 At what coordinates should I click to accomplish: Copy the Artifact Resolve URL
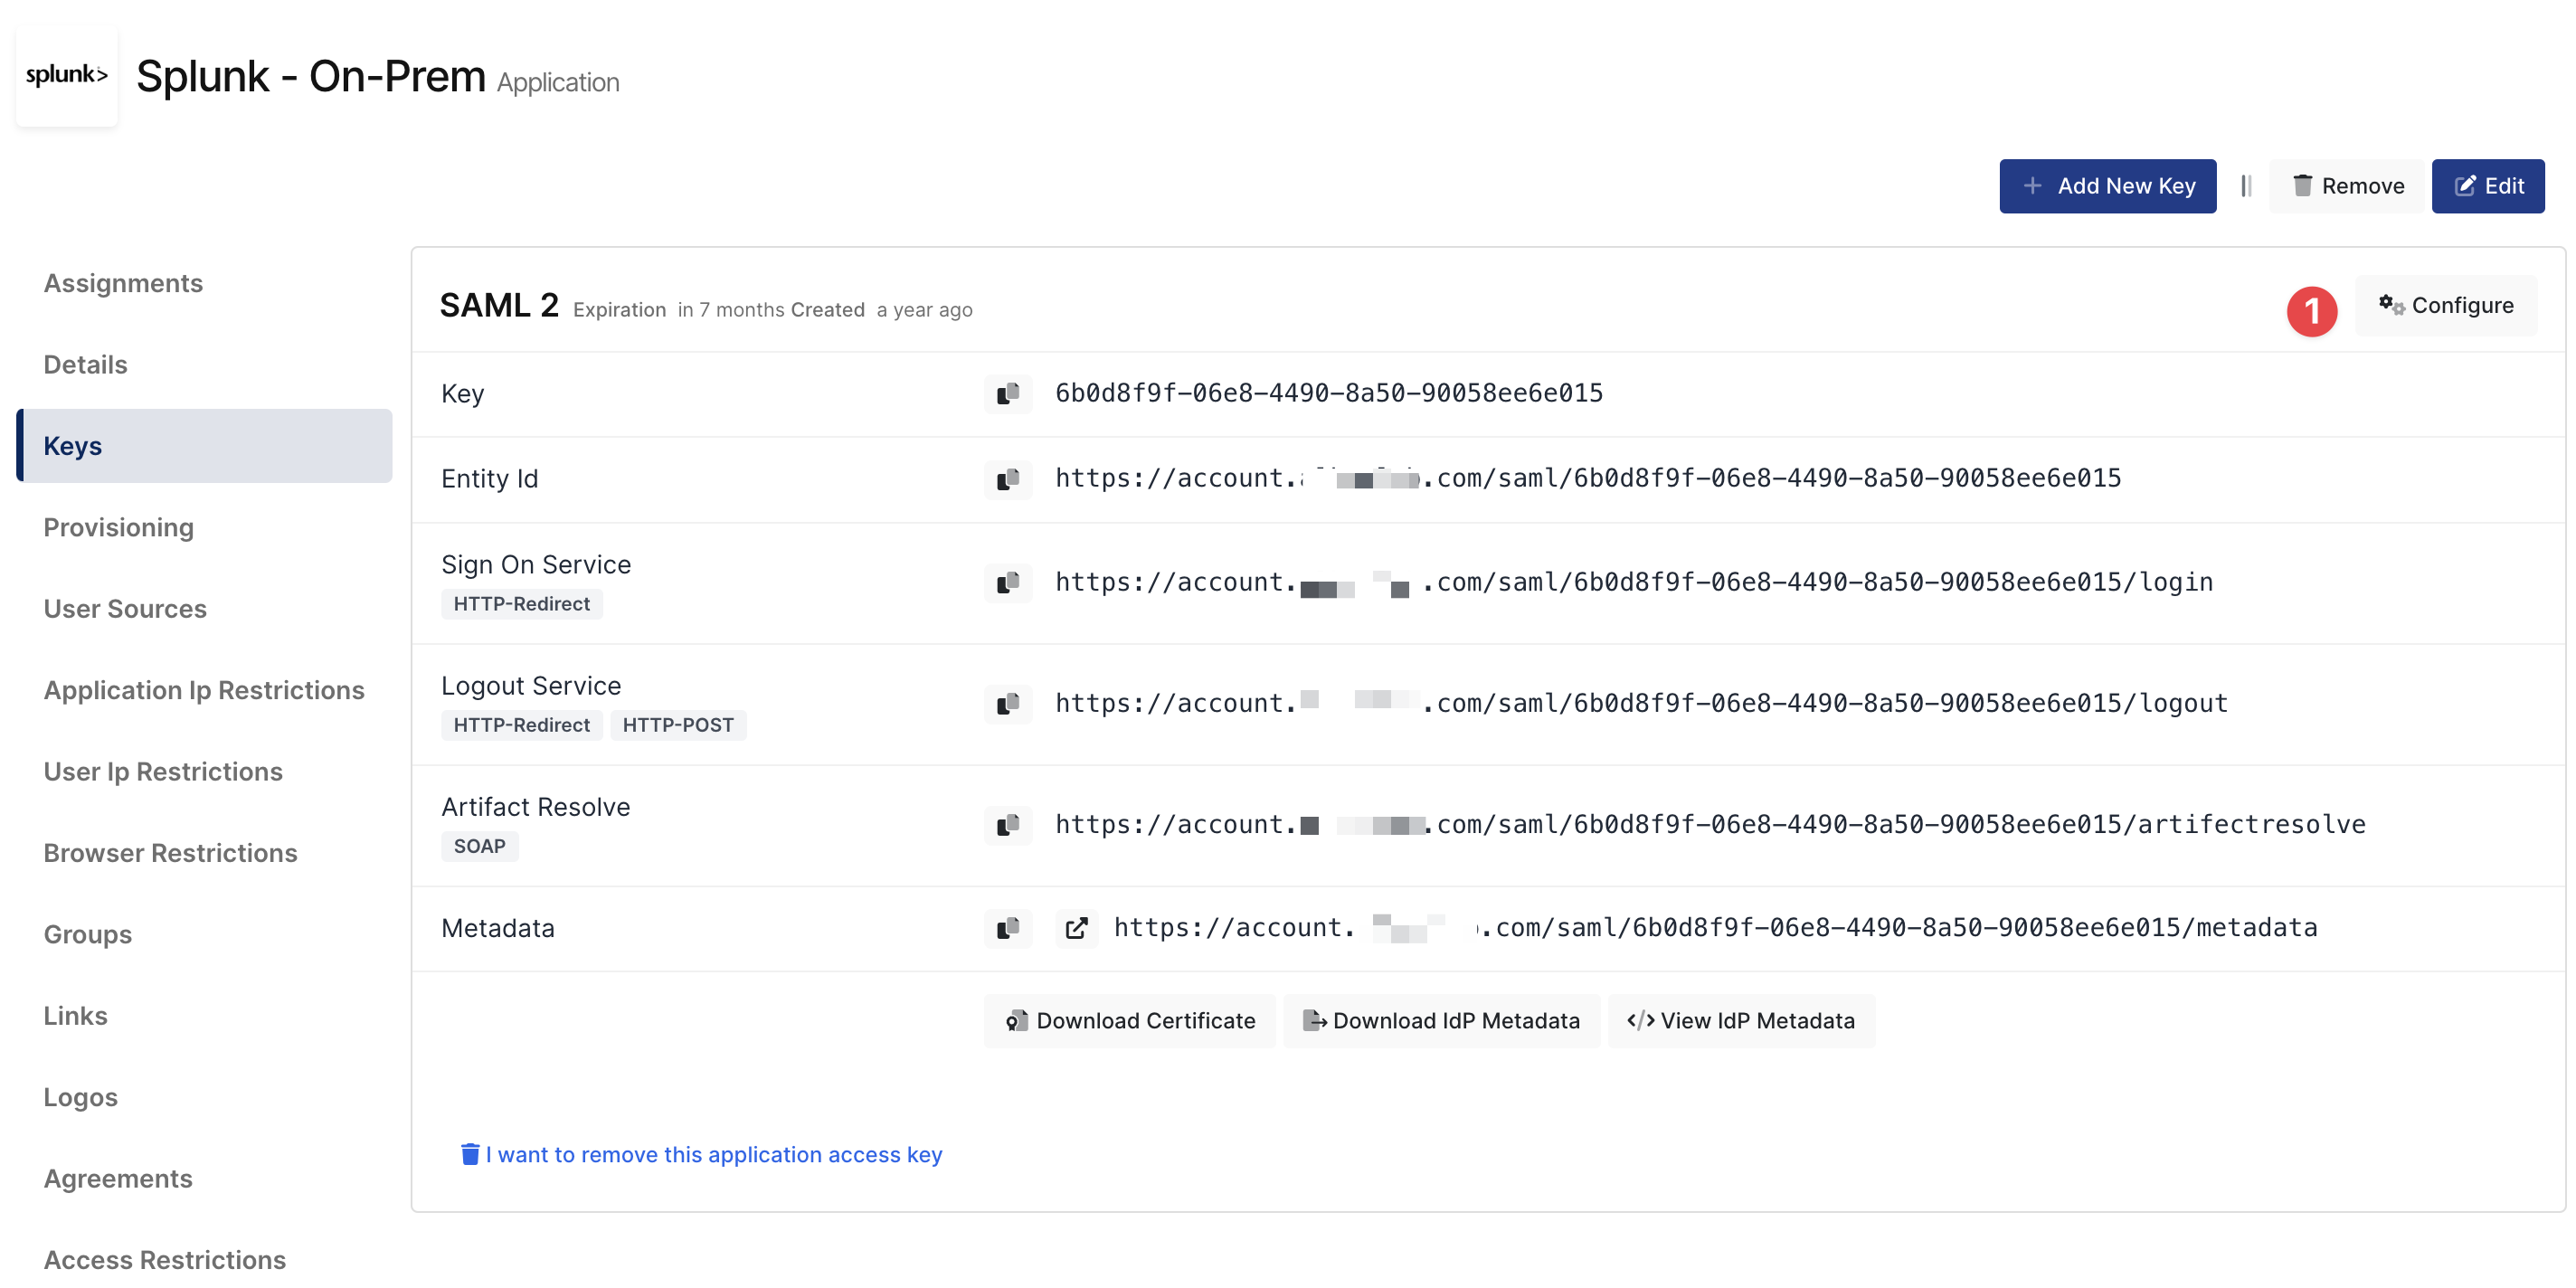coord(1007,824)
